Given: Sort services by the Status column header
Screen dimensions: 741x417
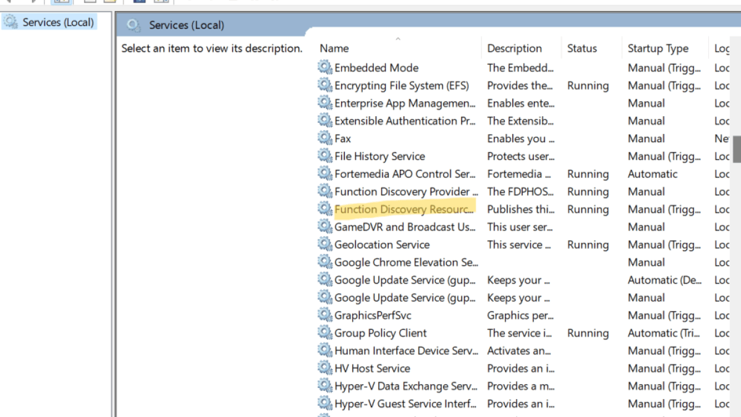Looking at the screenshot, I should (x=582, y=48).
